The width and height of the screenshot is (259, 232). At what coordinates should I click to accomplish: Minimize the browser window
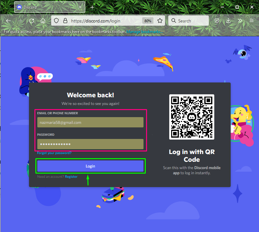coord(222,7)
